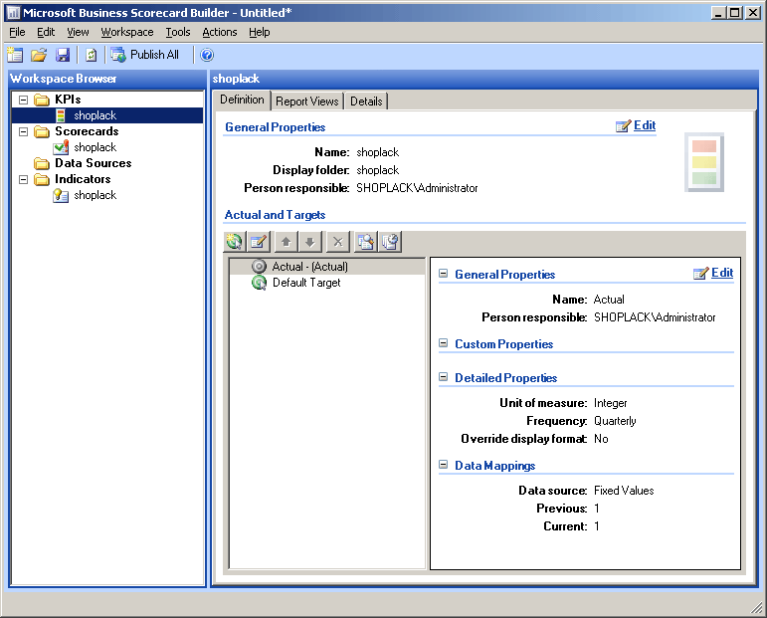Click the Open folder toolbar icon
The image size is (767, 618).
[x=39, y=55]
